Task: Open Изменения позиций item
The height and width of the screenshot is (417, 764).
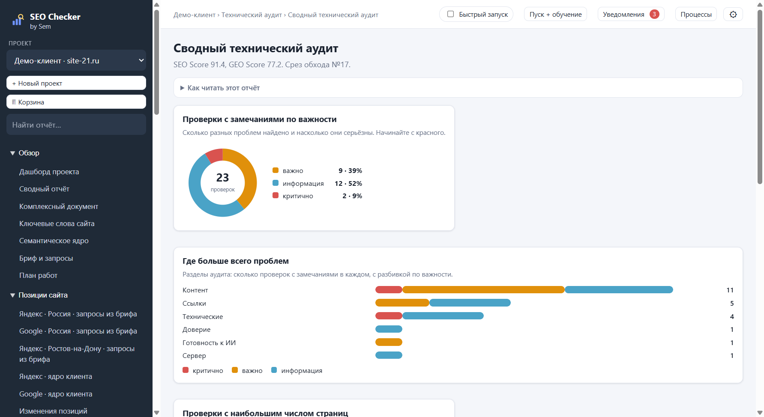Action: [53, 411]
